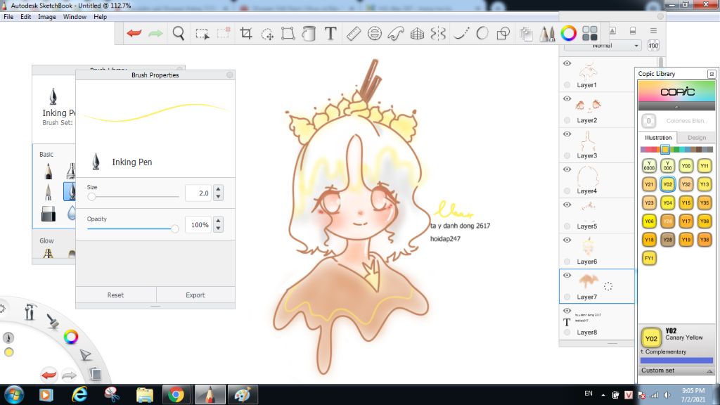Open the Help menu
The height and width of the screenshot is (405, 720).
100,17
